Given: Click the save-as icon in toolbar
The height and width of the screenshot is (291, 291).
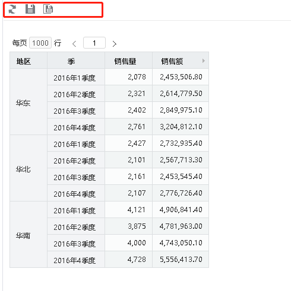Looking at the screenshot, I should pos(48,9).
